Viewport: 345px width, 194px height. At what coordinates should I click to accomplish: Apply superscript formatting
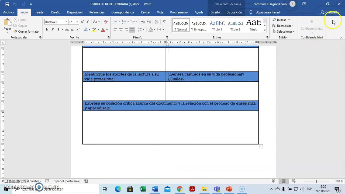point(78,30)
